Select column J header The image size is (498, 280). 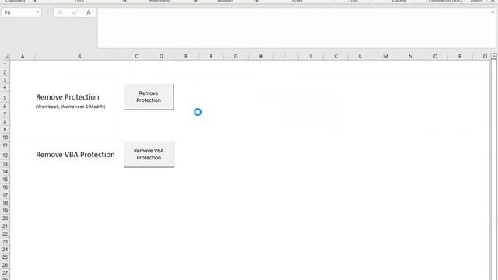[310, 56]
